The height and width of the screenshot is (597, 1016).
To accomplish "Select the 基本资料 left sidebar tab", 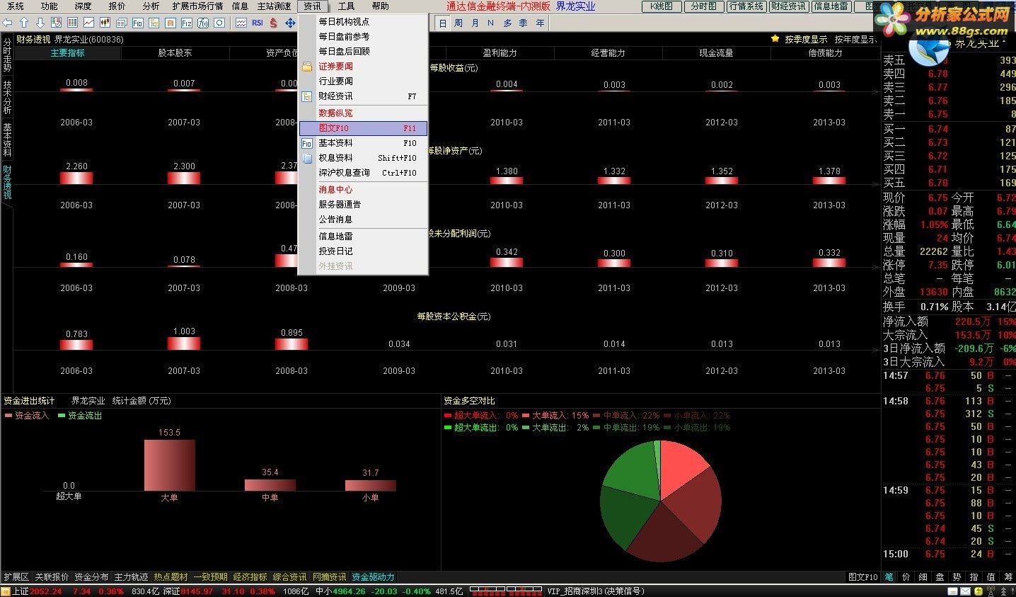I will 7,140.
